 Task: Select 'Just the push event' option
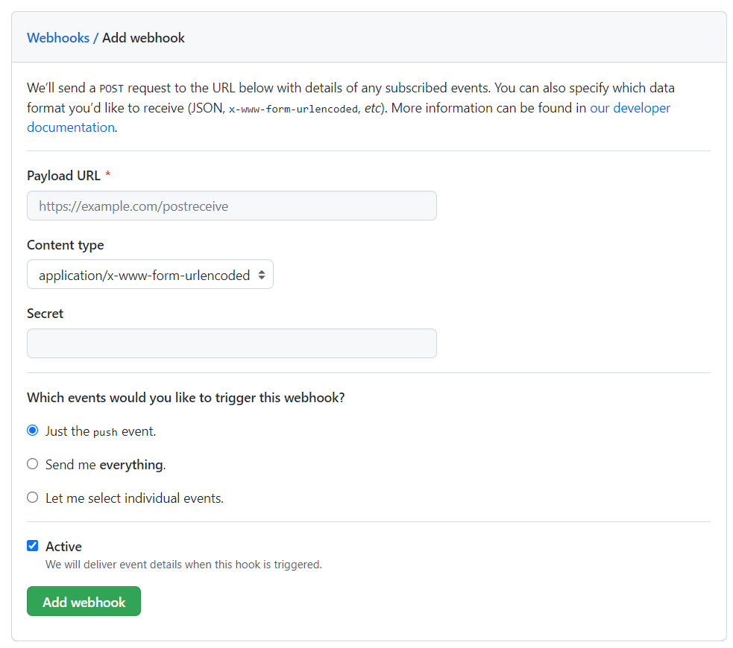point(32,430)
